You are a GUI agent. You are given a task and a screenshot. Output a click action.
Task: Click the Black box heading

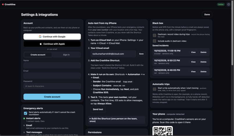click(x=158, y=23)
